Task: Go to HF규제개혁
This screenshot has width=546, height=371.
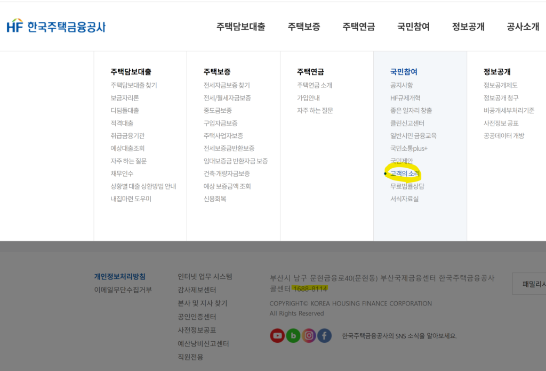Action: 405,98
